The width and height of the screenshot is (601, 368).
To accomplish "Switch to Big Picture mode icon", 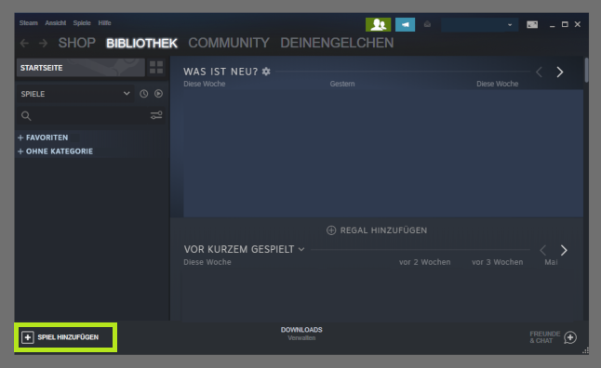I will click(x=532, y=24).
